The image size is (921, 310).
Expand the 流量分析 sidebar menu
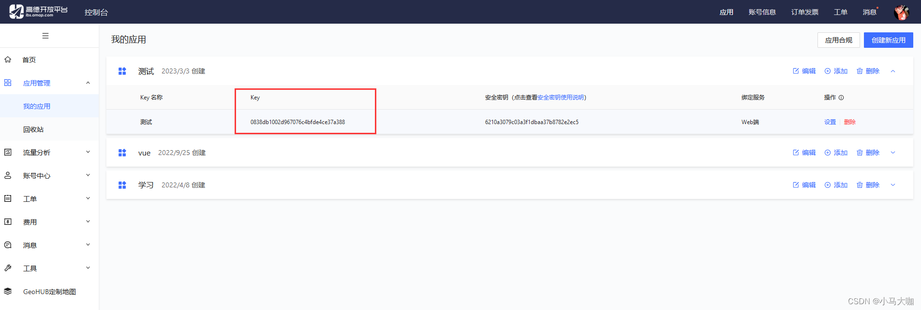(88, 152)
